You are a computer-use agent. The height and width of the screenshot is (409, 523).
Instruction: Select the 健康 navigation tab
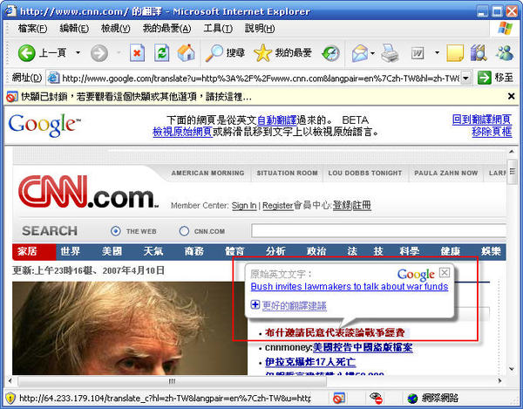pyautogui.click(x=451, y=251)
